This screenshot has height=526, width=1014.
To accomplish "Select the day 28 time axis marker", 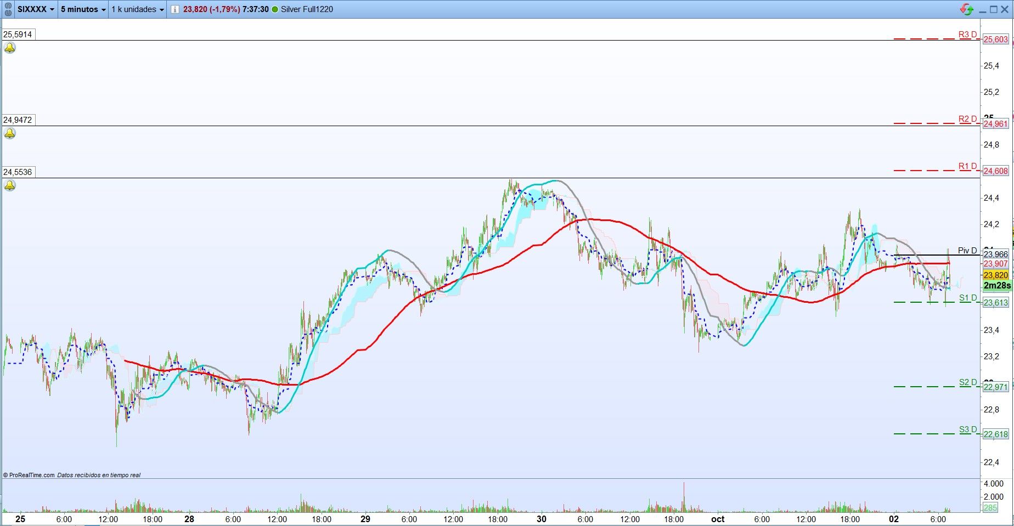I will pos(189,519).
